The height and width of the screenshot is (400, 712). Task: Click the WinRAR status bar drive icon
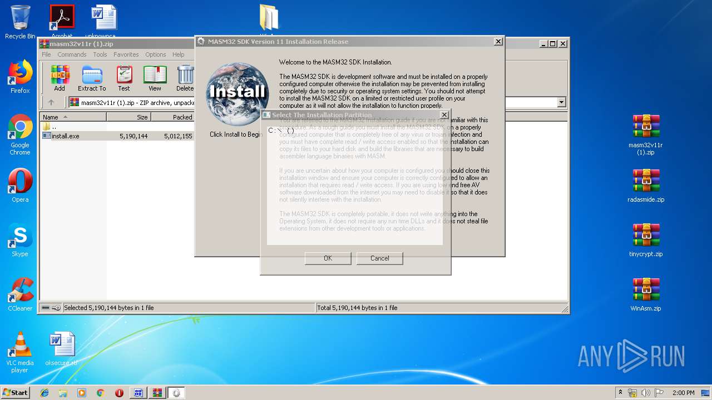[x=46, y=308]
